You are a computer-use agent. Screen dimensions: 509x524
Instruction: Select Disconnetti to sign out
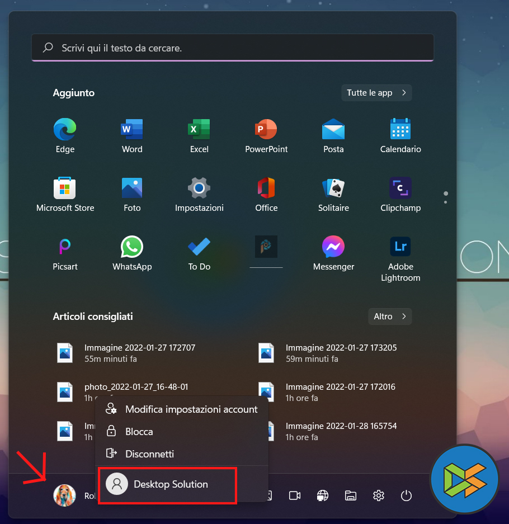pyautogui.click(x=181, y=454)
